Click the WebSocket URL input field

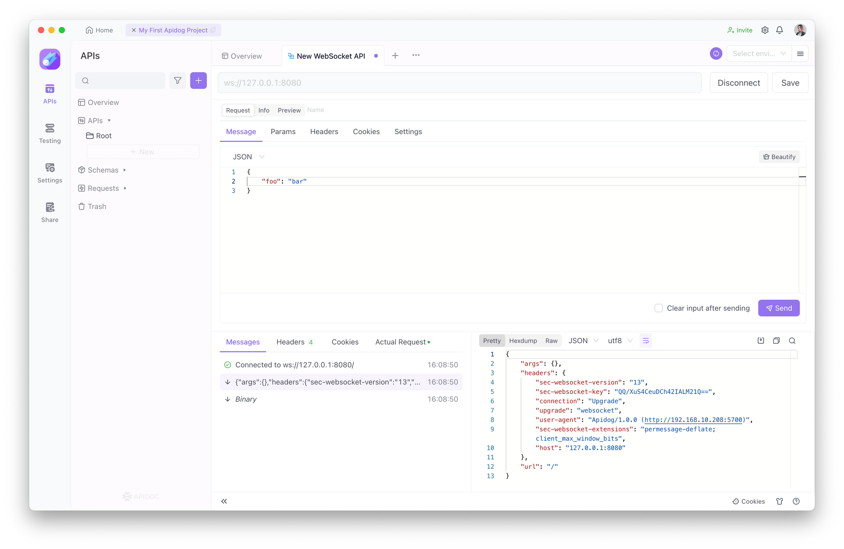coord(460,82)
